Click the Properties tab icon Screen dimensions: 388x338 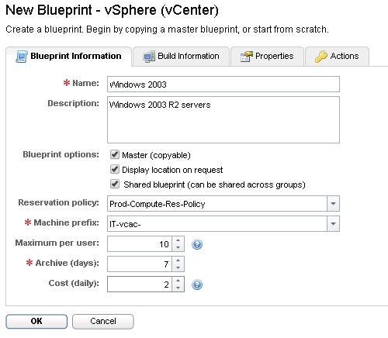[247, 57]
